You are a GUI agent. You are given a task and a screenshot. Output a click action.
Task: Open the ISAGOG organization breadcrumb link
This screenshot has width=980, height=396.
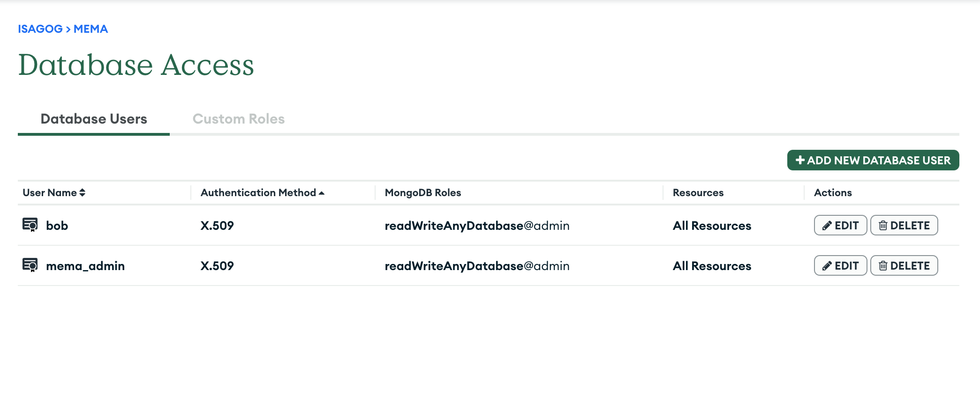coord(40,29)
